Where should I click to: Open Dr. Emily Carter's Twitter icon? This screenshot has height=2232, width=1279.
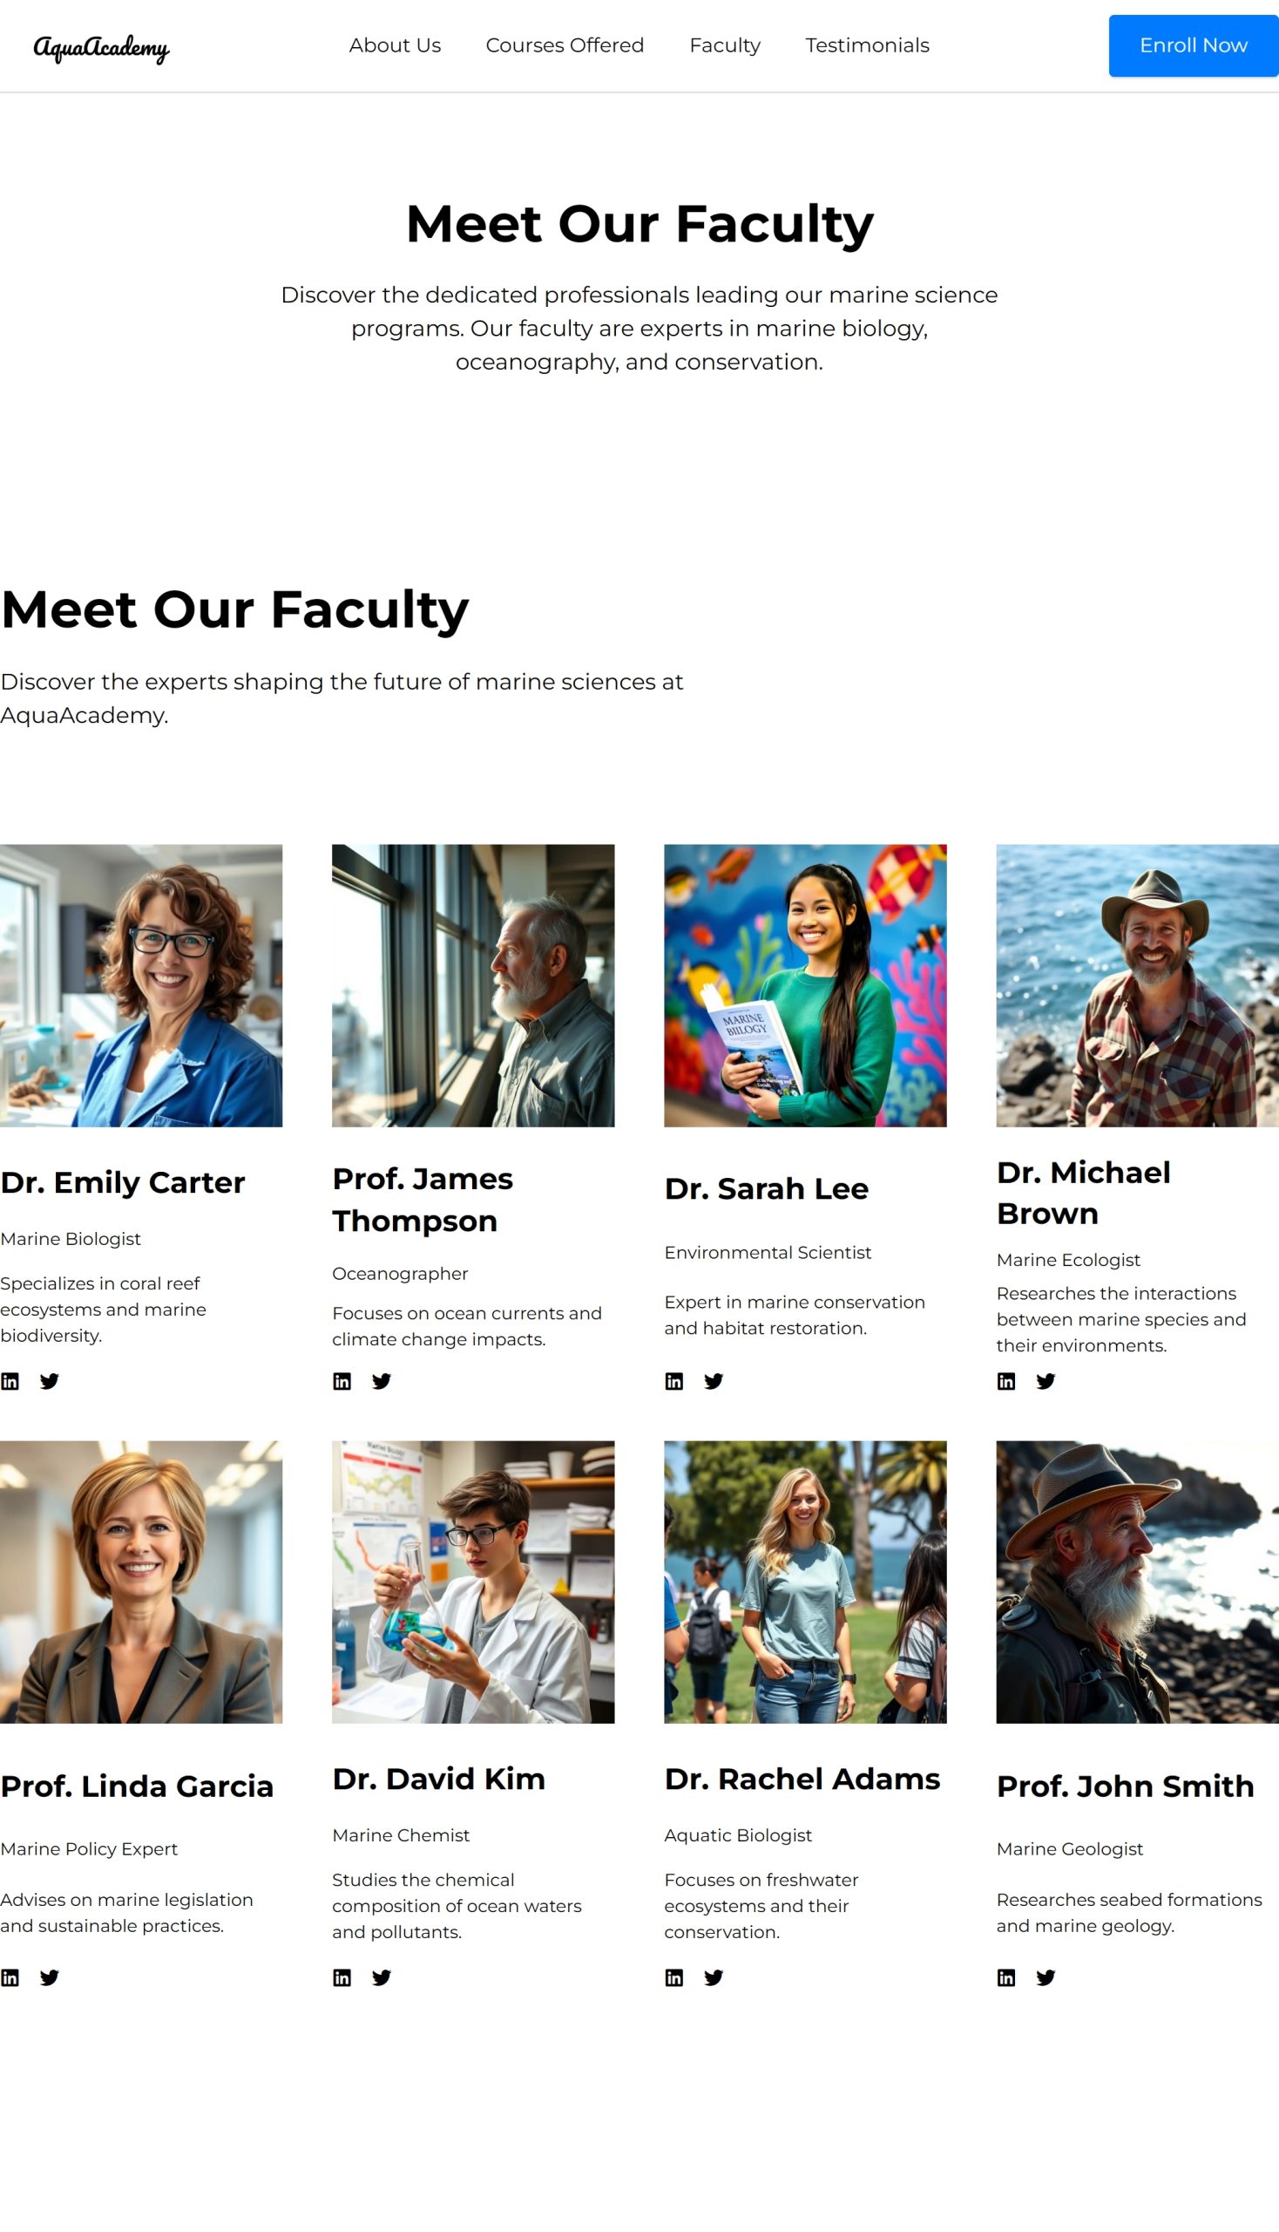[x=49, y=1381]
